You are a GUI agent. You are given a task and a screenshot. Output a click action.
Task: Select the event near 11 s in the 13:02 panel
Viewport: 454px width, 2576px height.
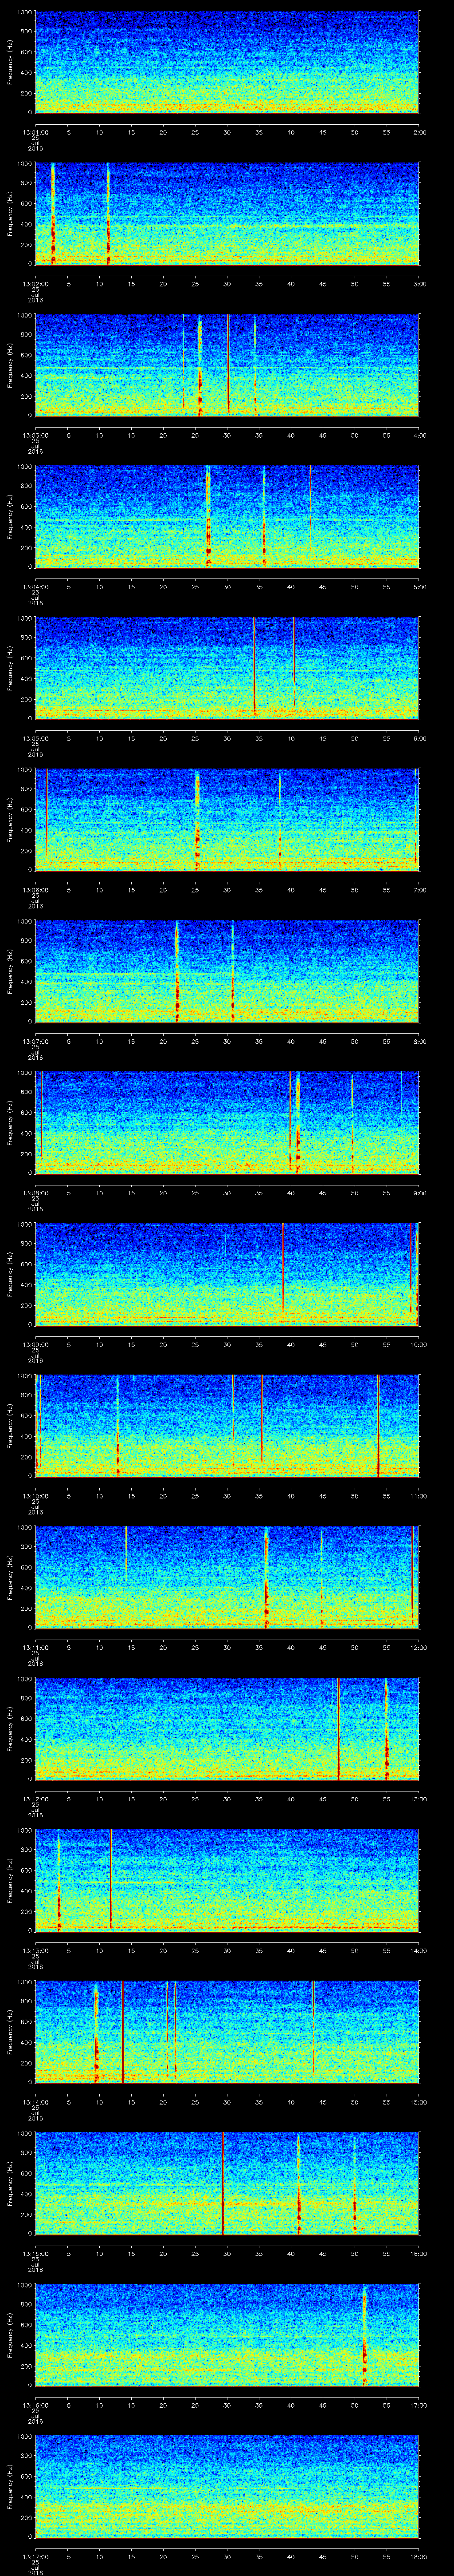(x=108, y=213)
